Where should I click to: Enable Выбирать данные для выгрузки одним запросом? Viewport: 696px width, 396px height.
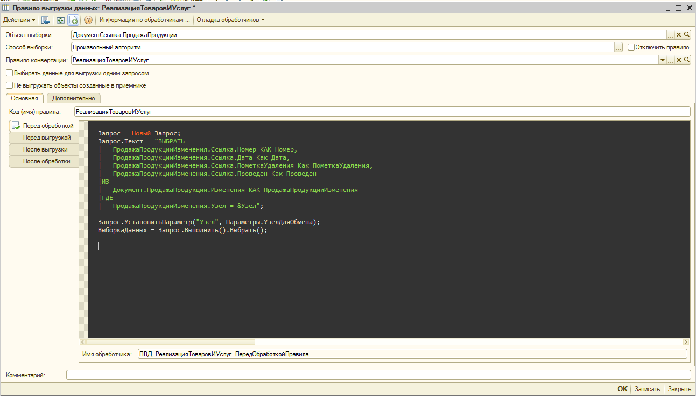click(9, 73)
